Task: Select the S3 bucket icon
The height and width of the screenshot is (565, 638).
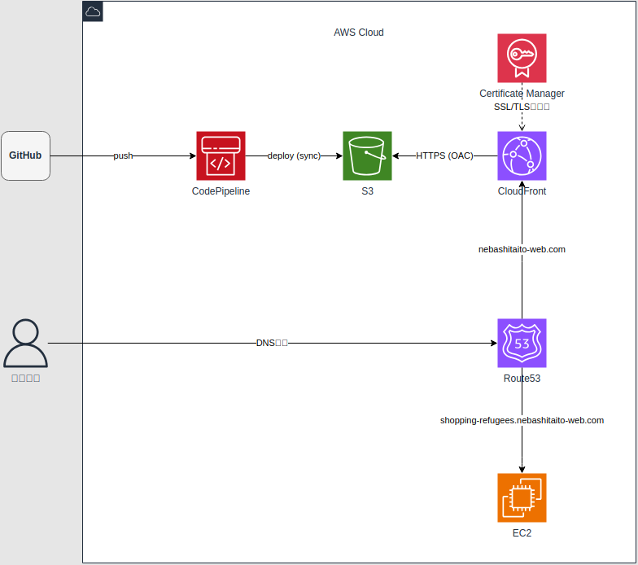Action: click(367, 156)
